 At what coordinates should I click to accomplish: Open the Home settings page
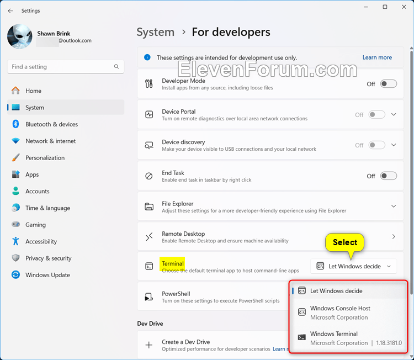tap(66, 91)
